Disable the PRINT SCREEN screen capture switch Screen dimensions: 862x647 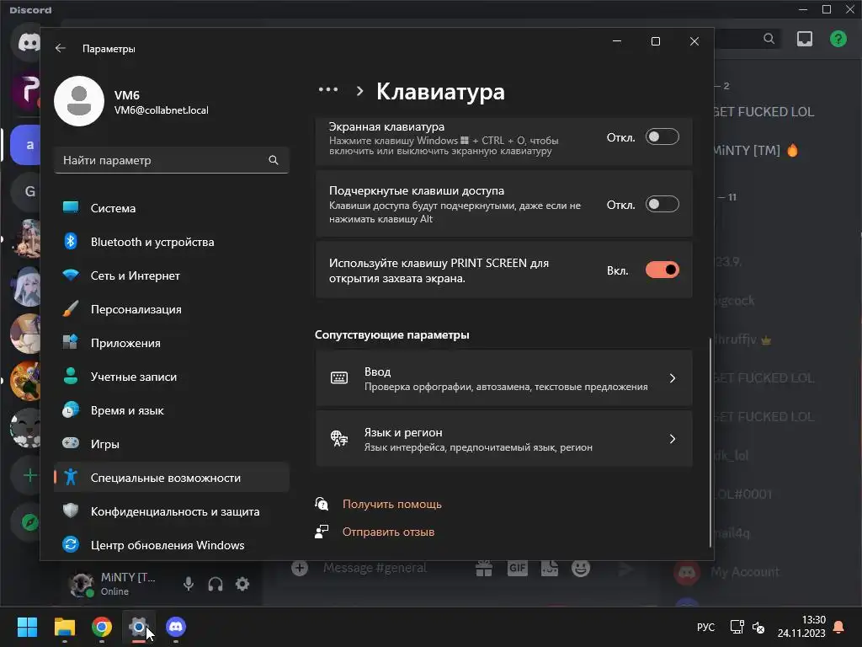tap(662, 270)
